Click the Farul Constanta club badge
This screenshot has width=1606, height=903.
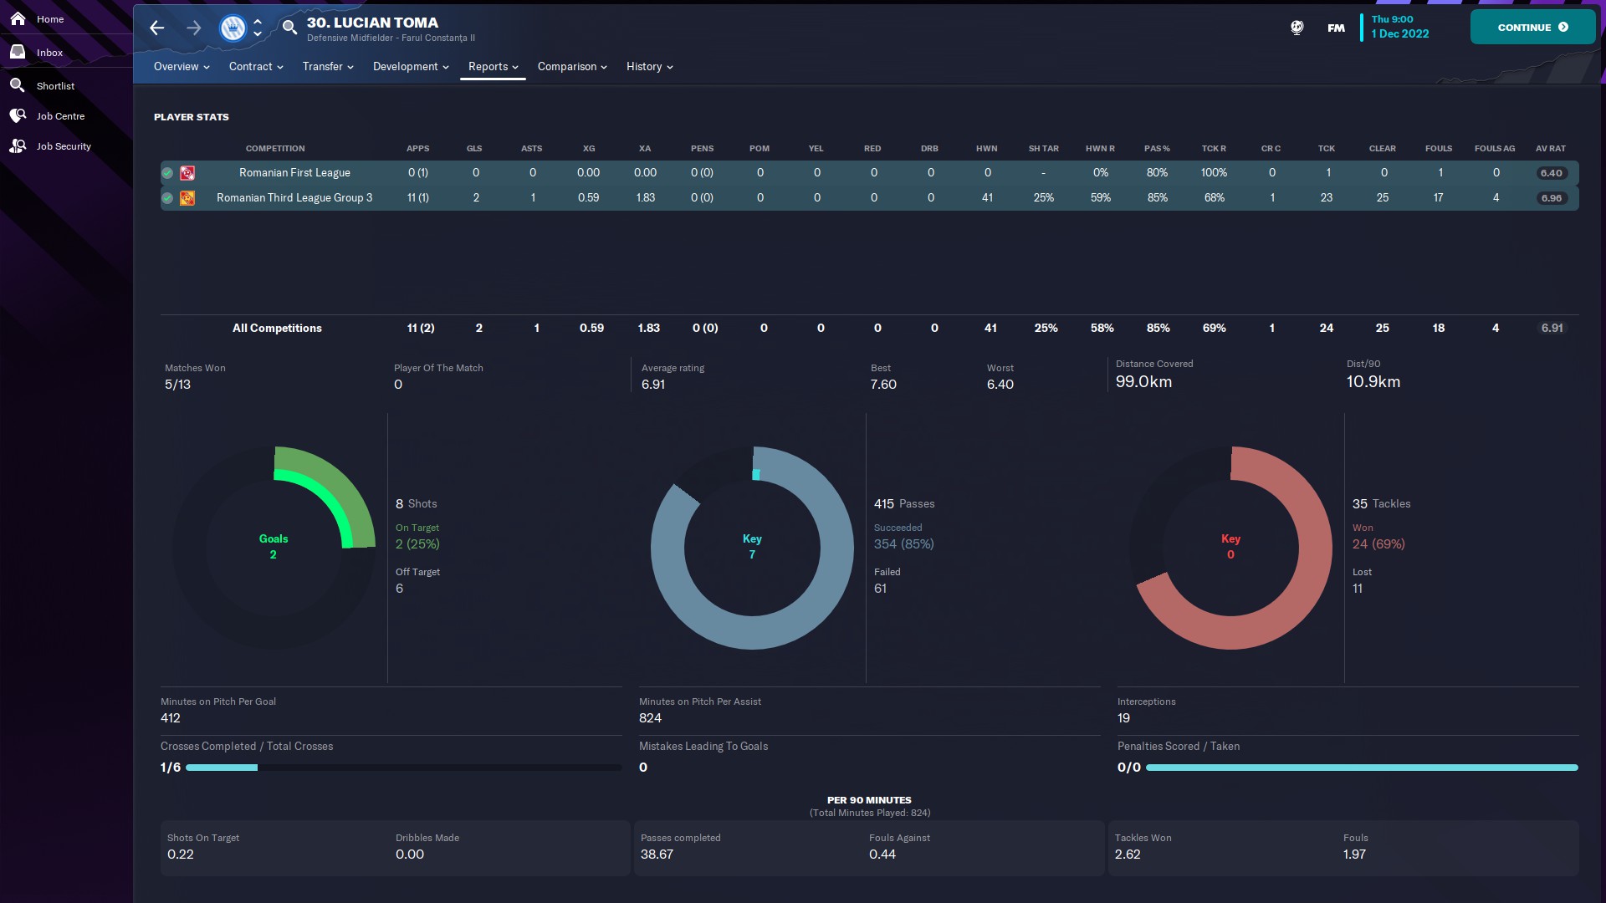pyautogui.click(x=232, y=28)
